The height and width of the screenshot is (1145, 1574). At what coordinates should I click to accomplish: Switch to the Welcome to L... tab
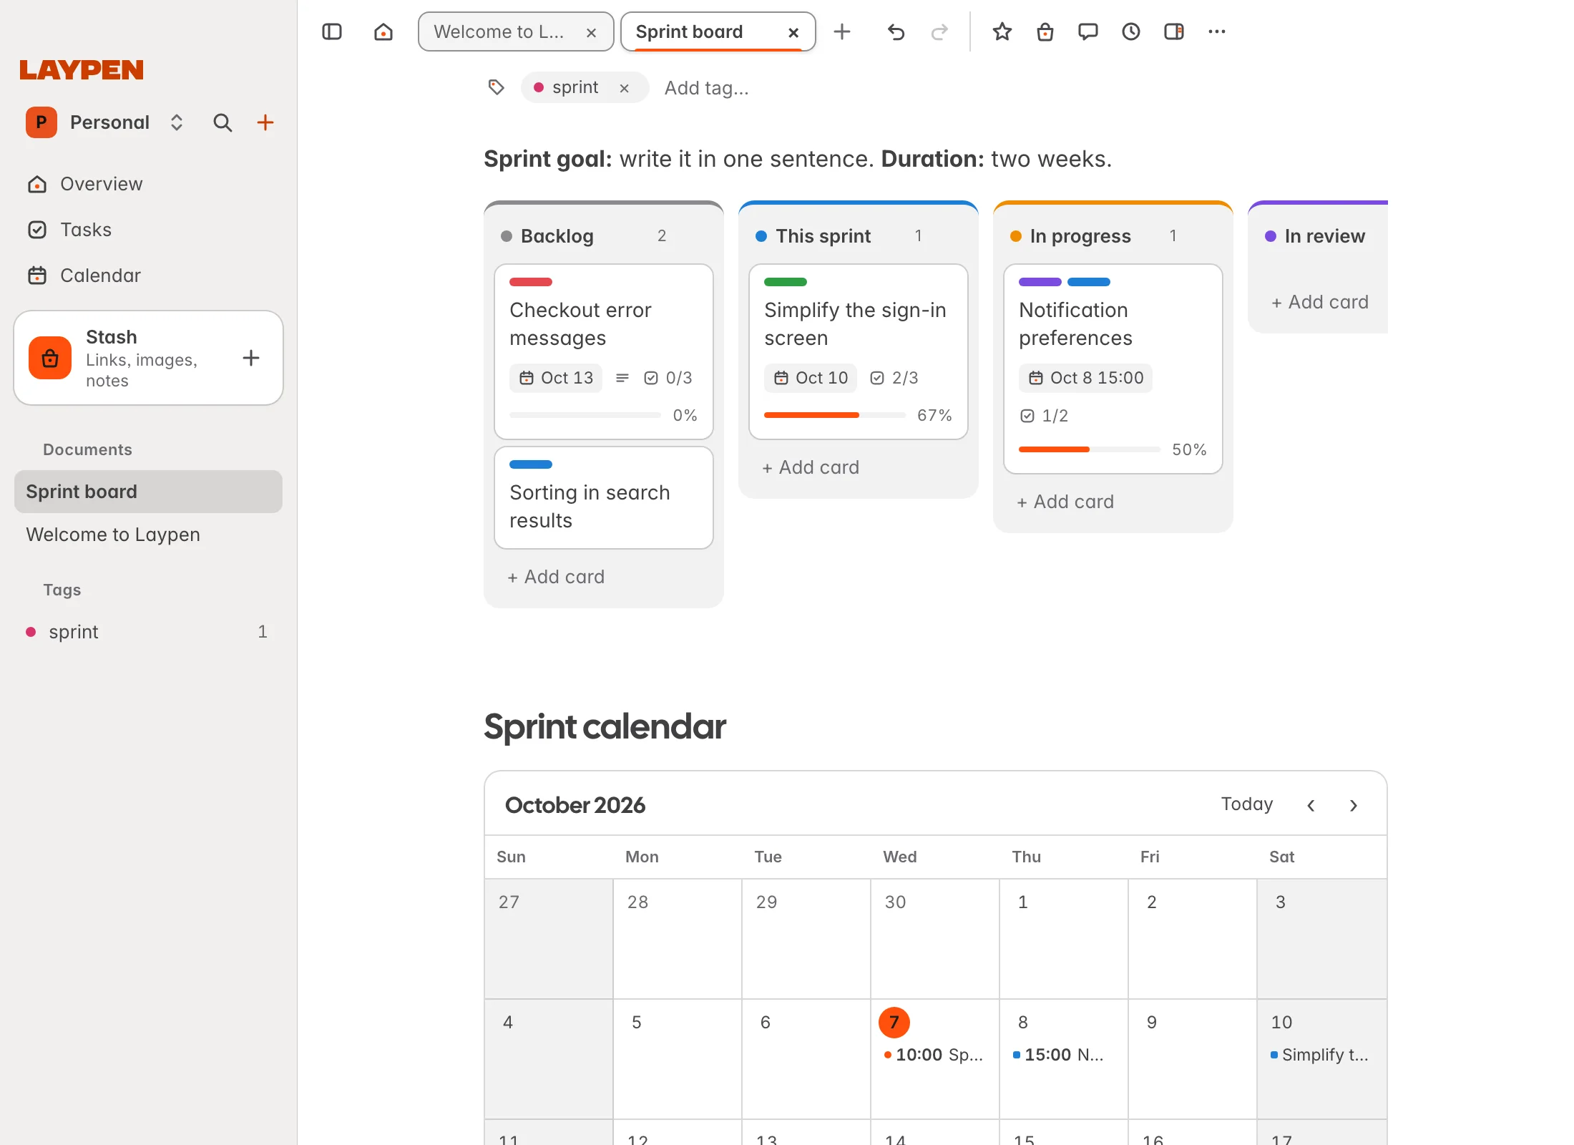point(516,31)
